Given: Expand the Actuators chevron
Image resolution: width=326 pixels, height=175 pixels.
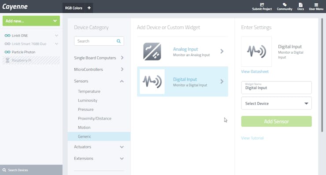Looking at the screenshot, I should (x=122, y=147).
